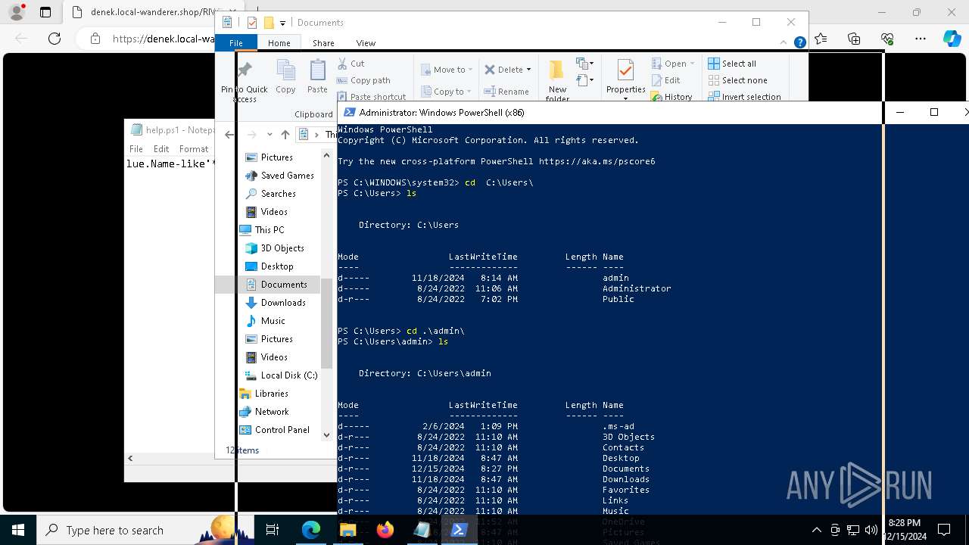Click Notepad horizontal scrollbar left arrow

point(130,458)
